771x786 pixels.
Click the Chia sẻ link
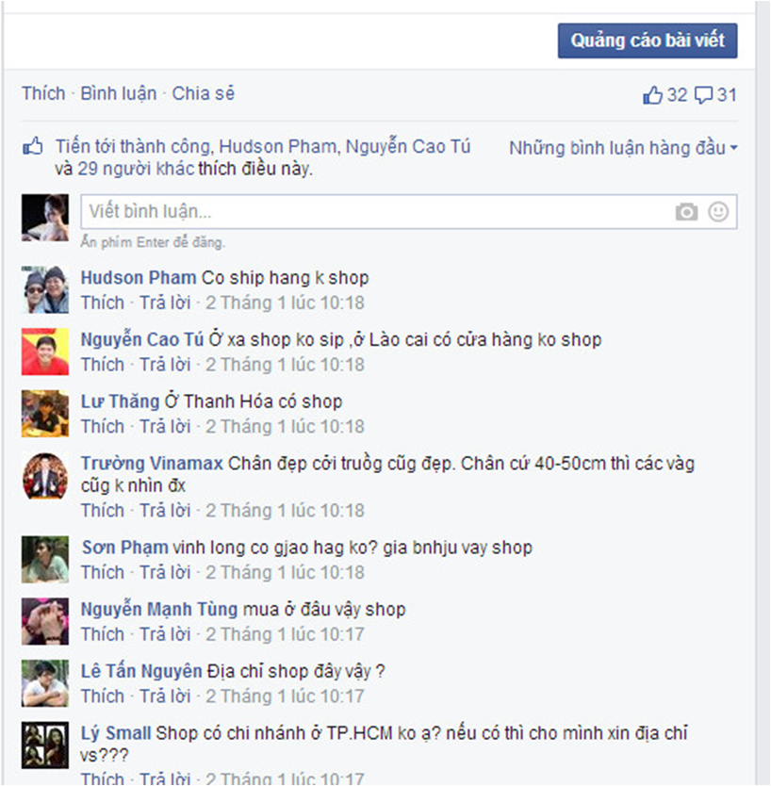(203, 93)
